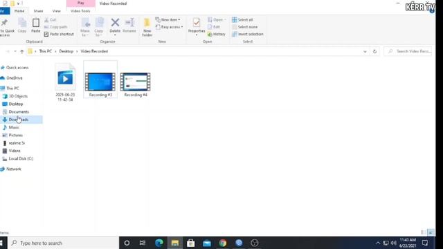This screenshot has height=249, width=443.
Task: Open Microsoft Edge from taskbar
Action: pos(159,243)
